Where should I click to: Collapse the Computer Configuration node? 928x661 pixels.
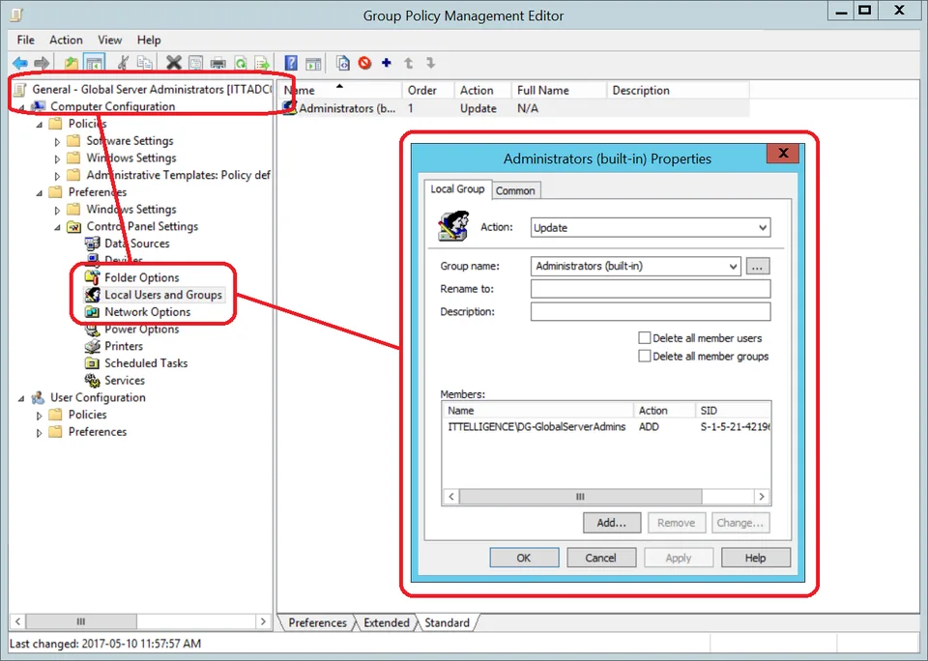tap(21, 107)
